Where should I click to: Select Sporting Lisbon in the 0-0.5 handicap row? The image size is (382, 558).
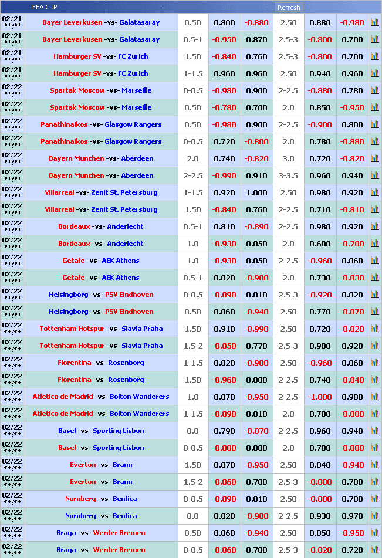click(118, 448)
